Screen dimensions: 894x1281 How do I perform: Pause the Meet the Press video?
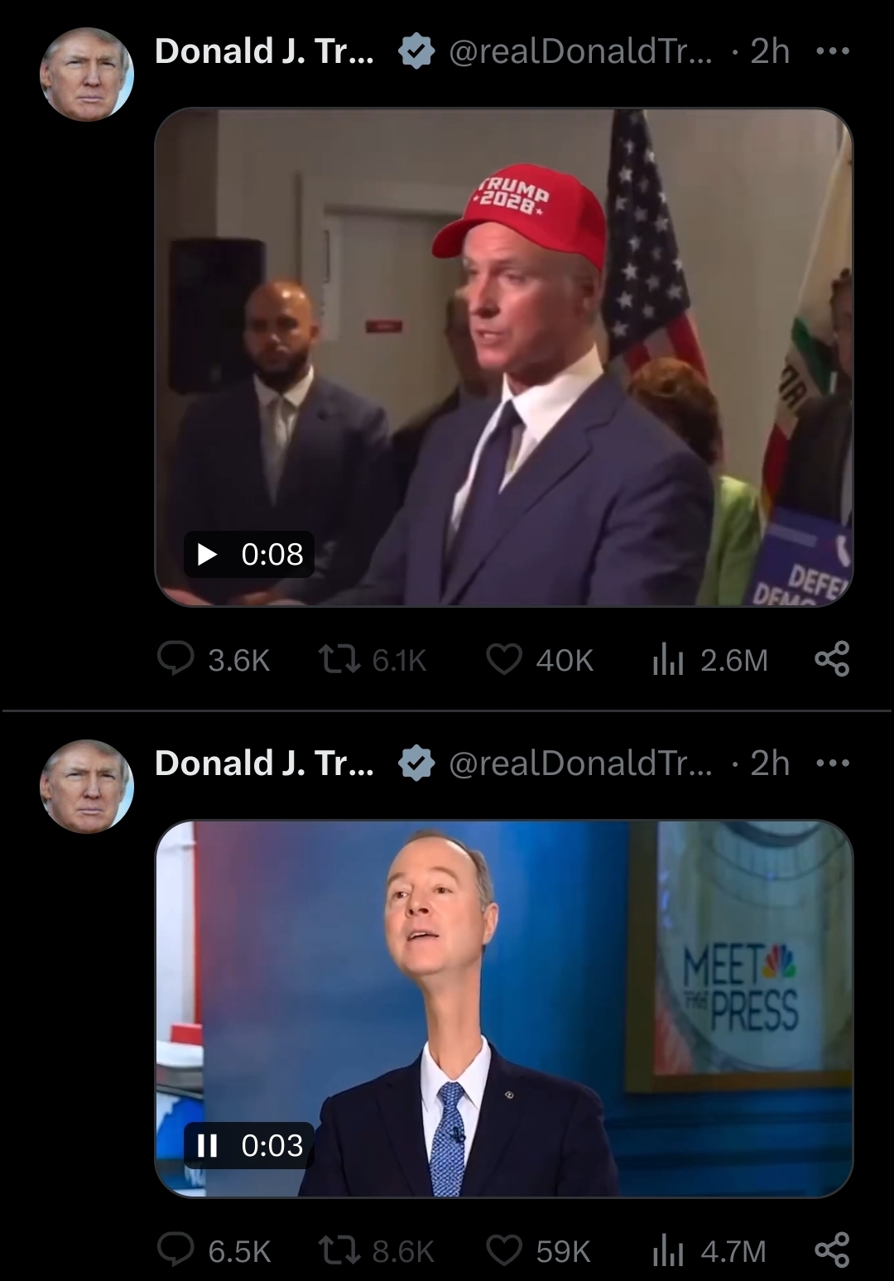pyautogui.click(x=207, y=1145)
